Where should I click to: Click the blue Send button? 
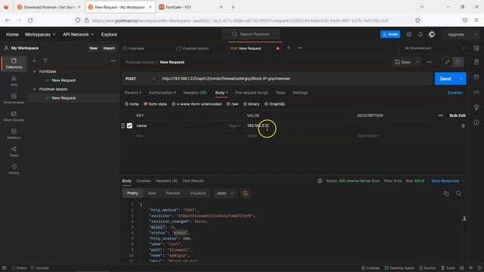tap(445, 79)
